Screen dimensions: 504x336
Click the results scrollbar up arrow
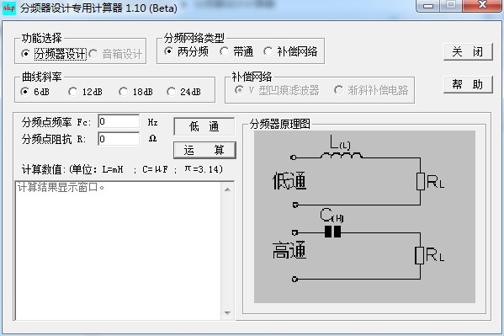click(227, 189)
